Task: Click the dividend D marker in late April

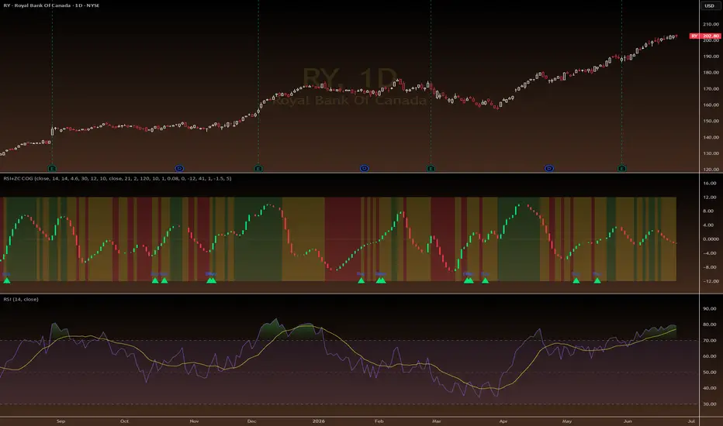Action: click(548, 169)
